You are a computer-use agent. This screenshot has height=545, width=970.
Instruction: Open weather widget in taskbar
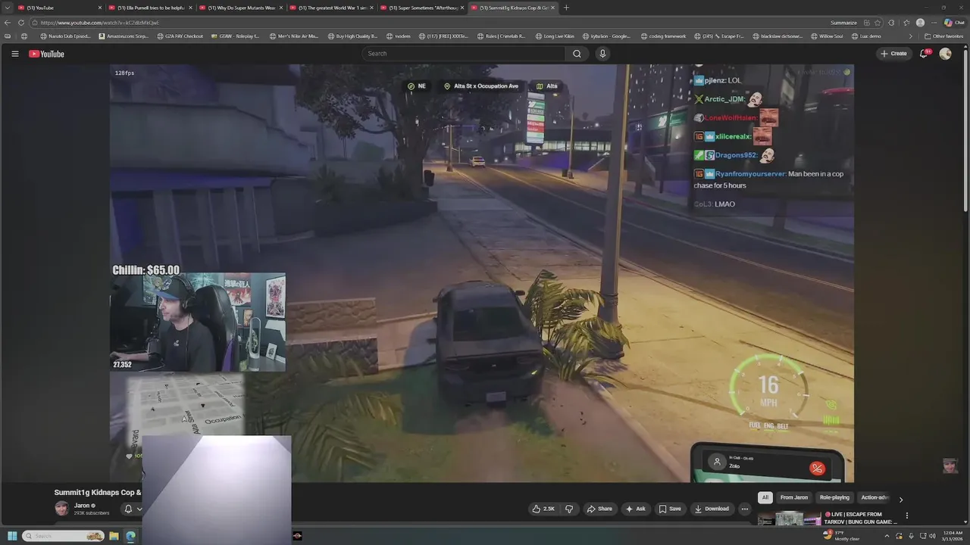841,536
